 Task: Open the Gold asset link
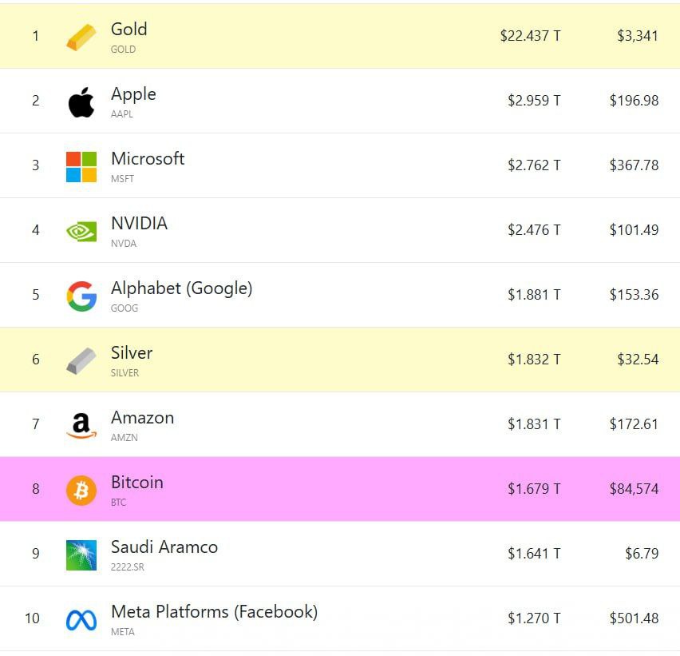coord(128,30)
